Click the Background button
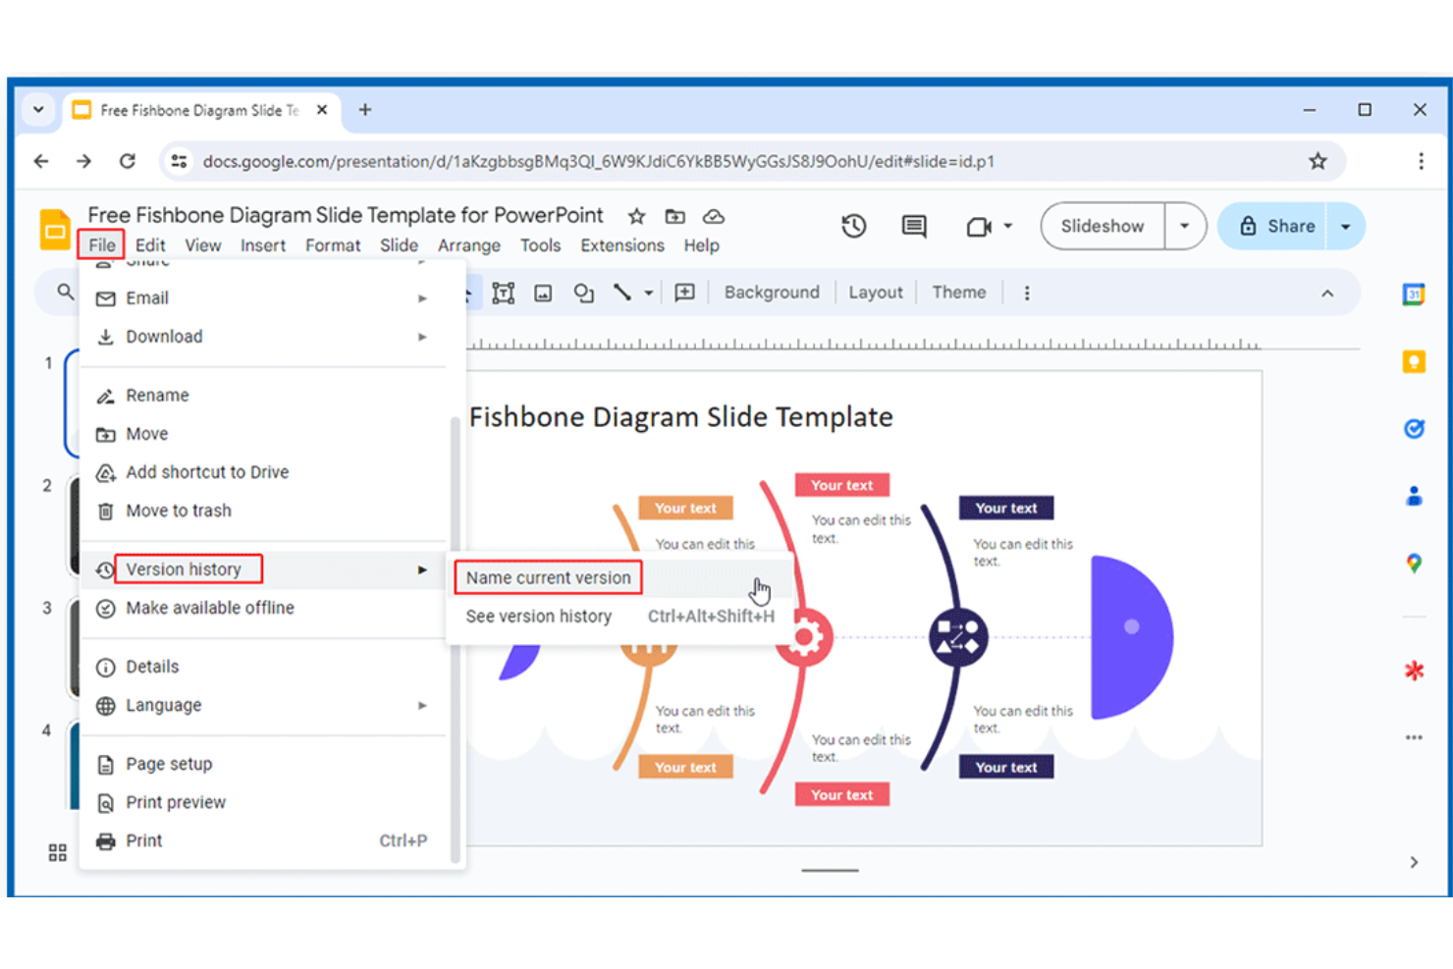Image resolution: width=1453 pixels, height=969 pixels. coord(772,292)
